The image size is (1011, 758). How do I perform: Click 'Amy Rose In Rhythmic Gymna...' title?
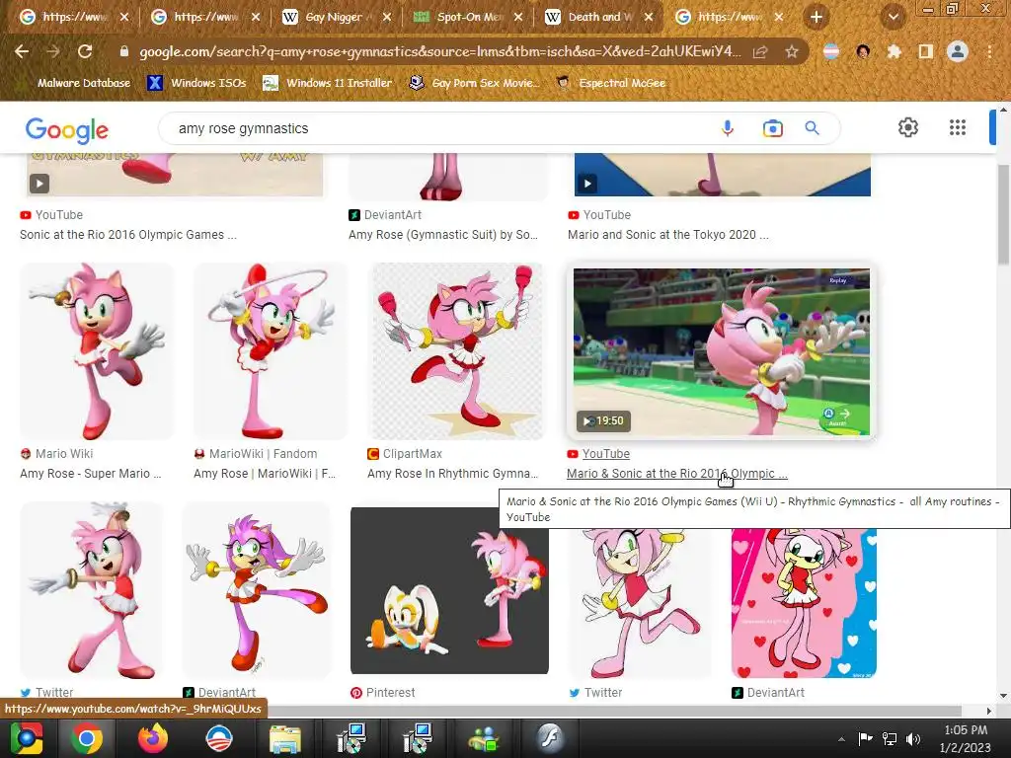(x=452, y=473)
